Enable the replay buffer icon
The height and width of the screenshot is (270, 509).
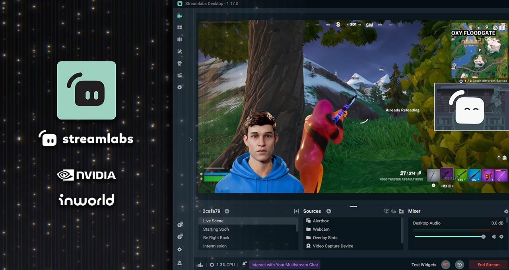coord(459,264)
